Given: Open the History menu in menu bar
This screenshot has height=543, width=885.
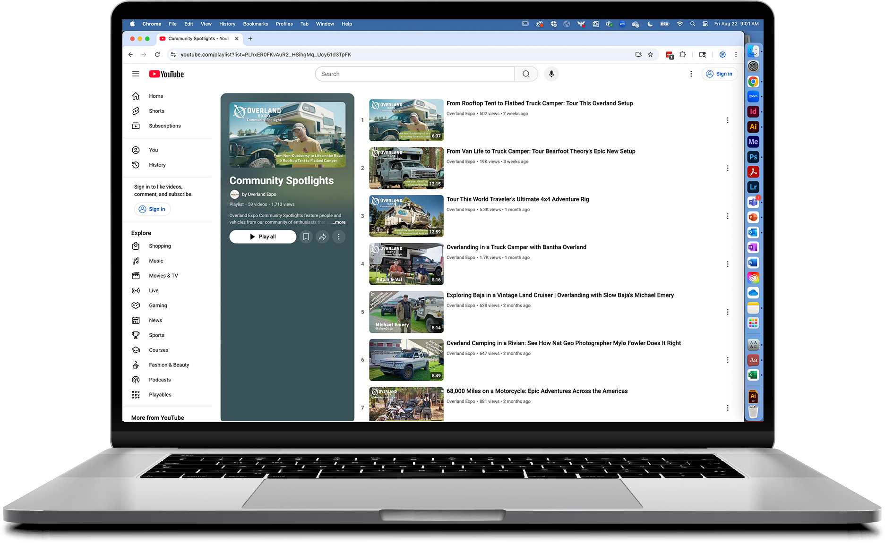Looking at the screenshot, I should coord(227,24).
